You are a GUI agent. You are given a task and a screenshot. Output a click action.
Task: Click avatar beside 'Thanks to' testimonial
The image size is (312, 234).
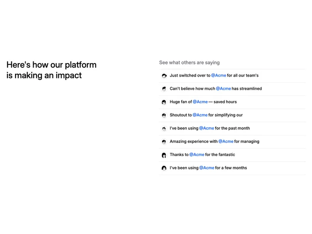(164, 155)
